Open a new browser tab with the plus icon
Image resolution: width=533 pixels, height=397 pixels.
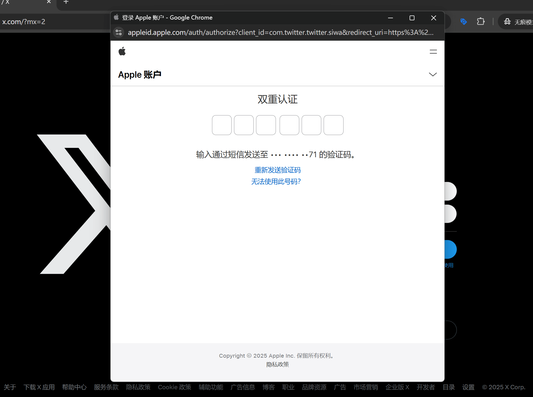pos(66,2)
